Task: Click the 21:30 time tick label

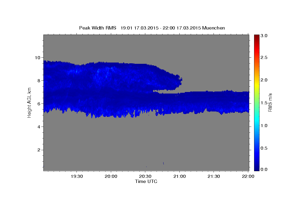Action: pyautogui.click(x=214, y=176)
